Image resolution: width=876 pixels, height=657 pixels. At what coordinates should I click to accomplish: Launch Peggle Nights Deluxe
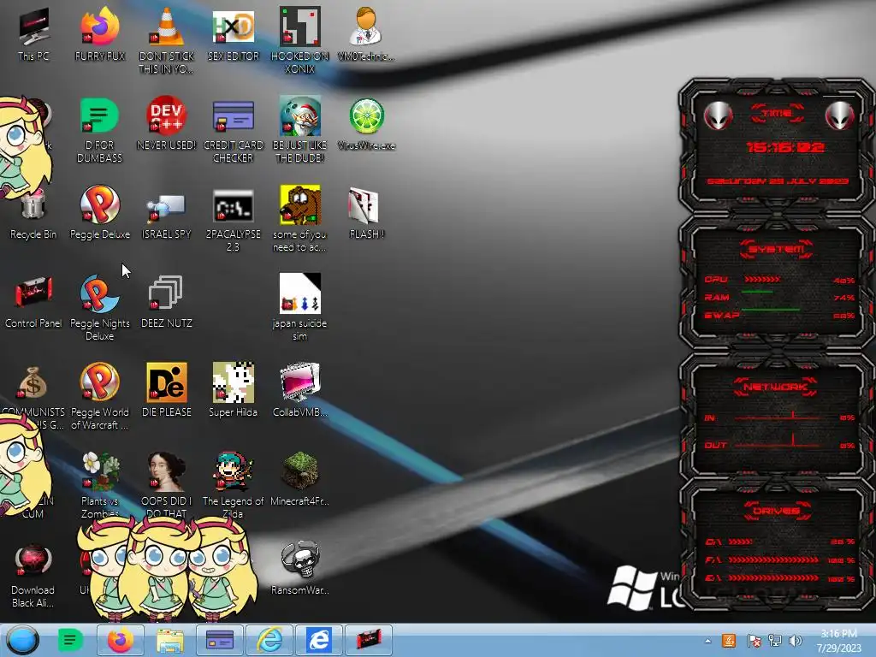point(99,307)
